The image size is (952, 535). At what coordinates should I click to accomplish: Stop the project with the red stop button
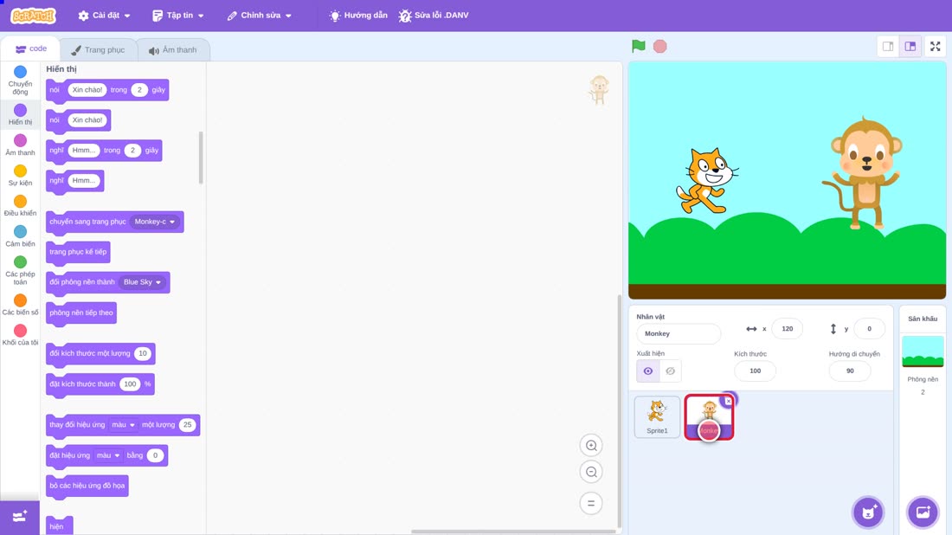click(660, 46)
